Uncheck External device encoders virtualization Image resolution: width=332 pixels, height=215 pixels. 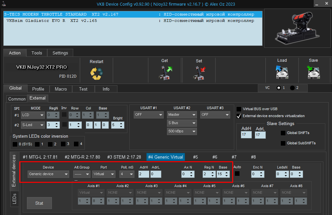point(239,116)
